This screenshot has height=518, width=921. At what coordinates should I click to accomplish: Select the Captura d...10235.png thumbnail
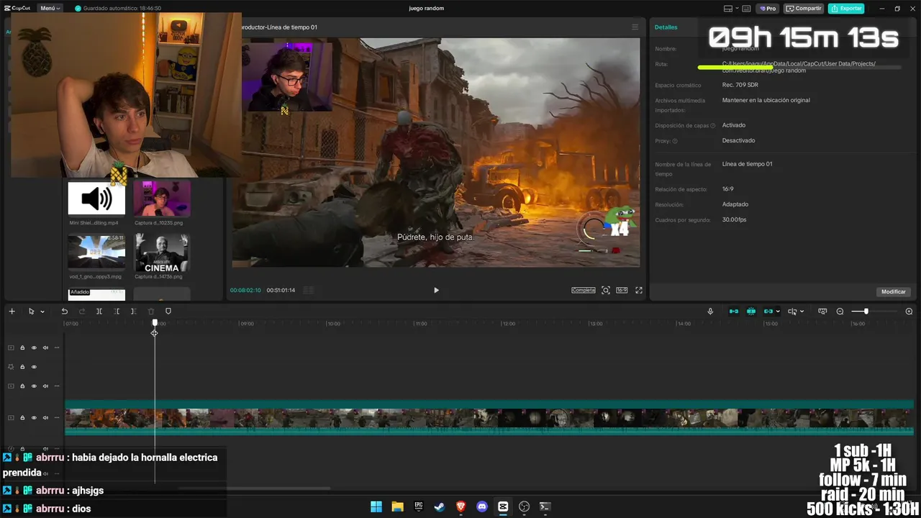[162, 199]
